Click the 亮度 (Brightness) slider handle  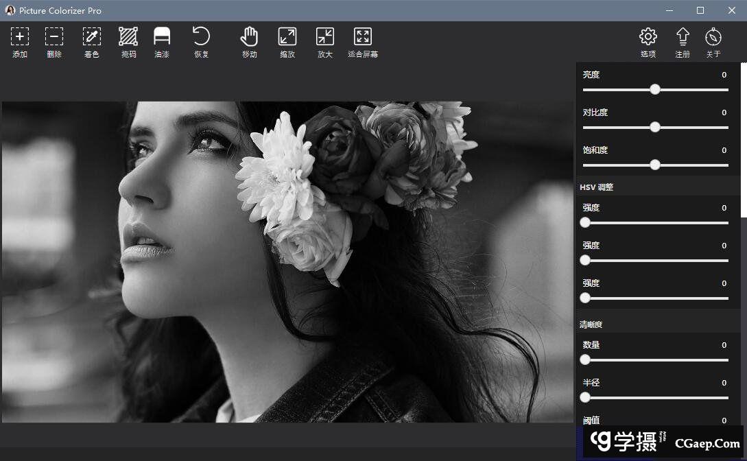click(654, 89)
